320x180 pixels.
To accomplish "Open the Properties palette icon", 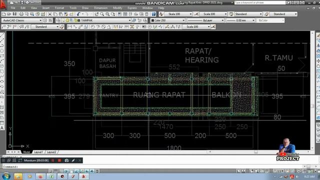I will tap(119, 14).
